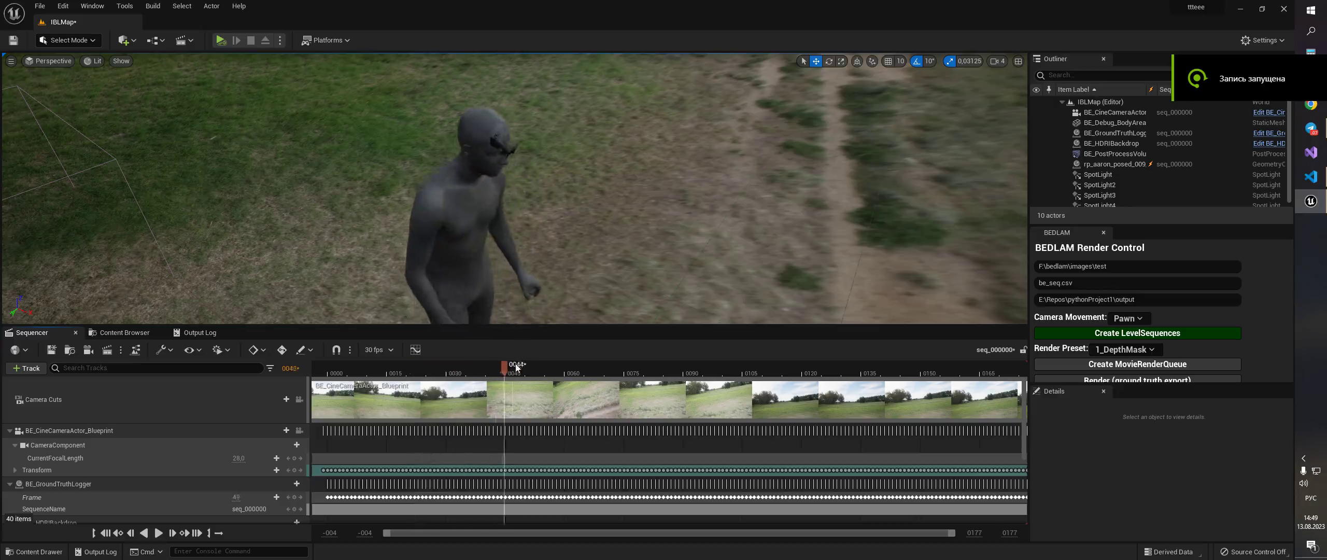Activate the rotate gizmo tool

828,61
